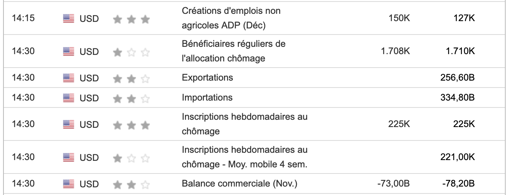Click US flag beside Importations
508x195 pixels.
coord(69,98)
